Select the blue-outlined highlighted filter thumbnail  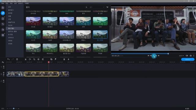pyautogui.click(x=100, y=35)
